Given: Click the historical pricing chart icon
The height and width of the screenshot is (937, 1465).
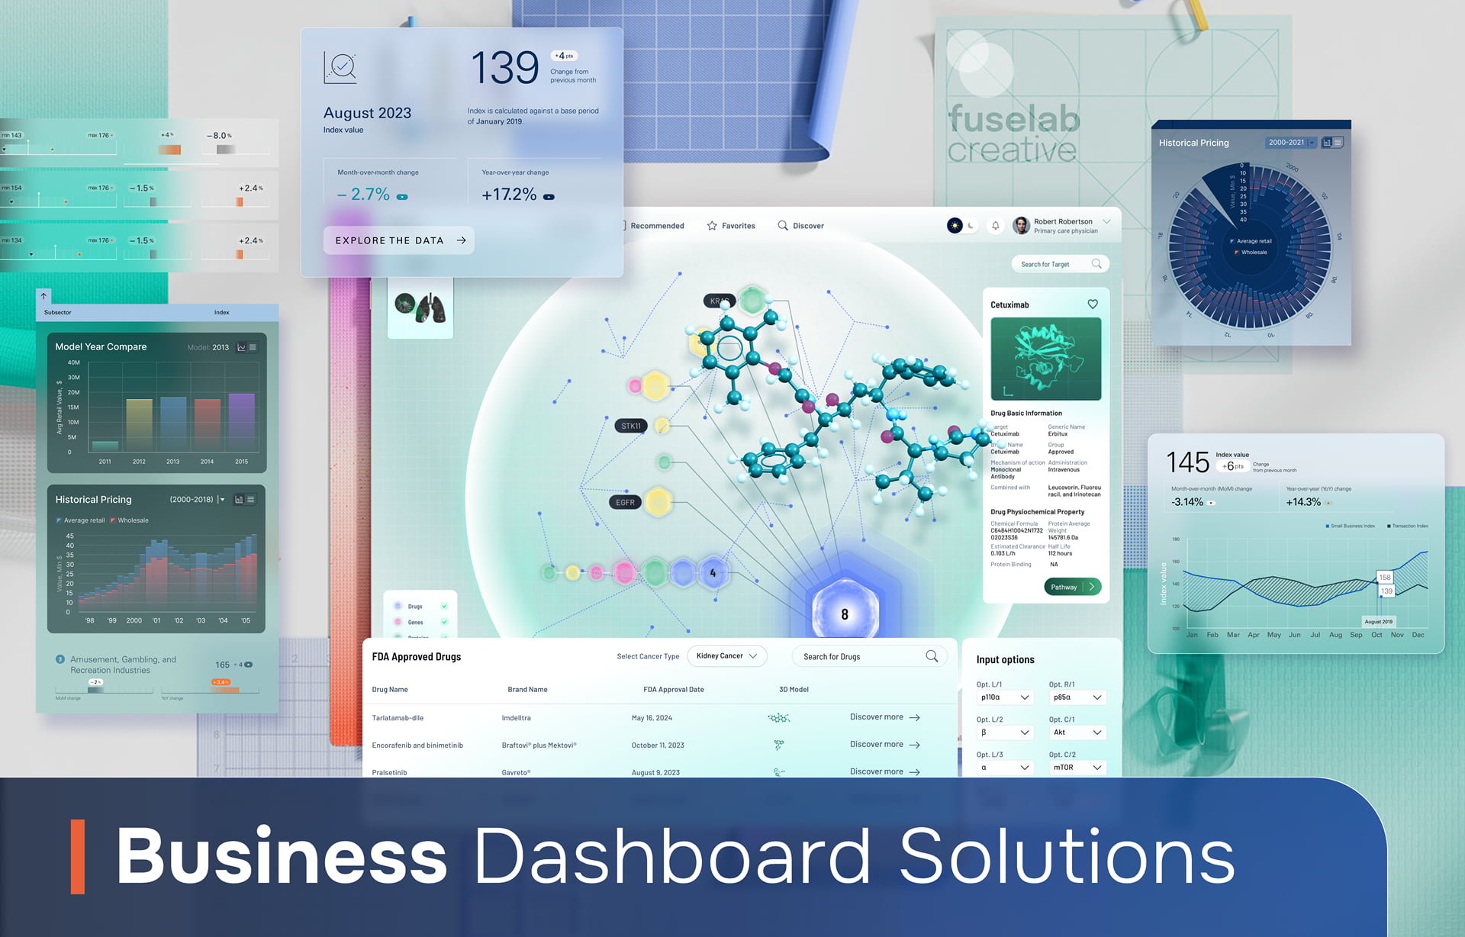Looking at the screenshot, I should tap(237, 500).
